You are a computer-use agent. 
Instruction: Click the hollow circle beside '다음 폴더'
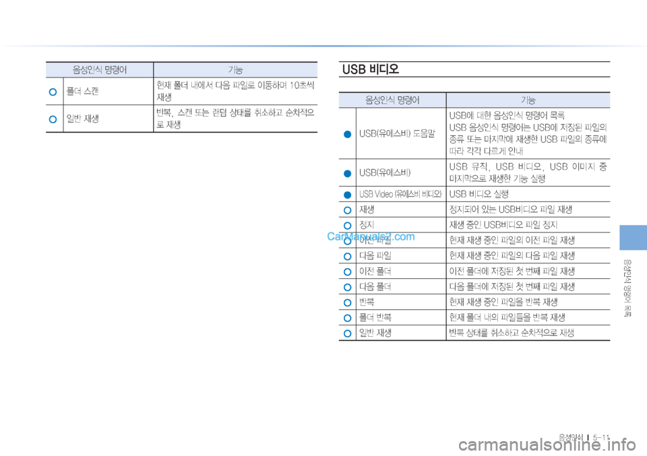pos(348,287)
